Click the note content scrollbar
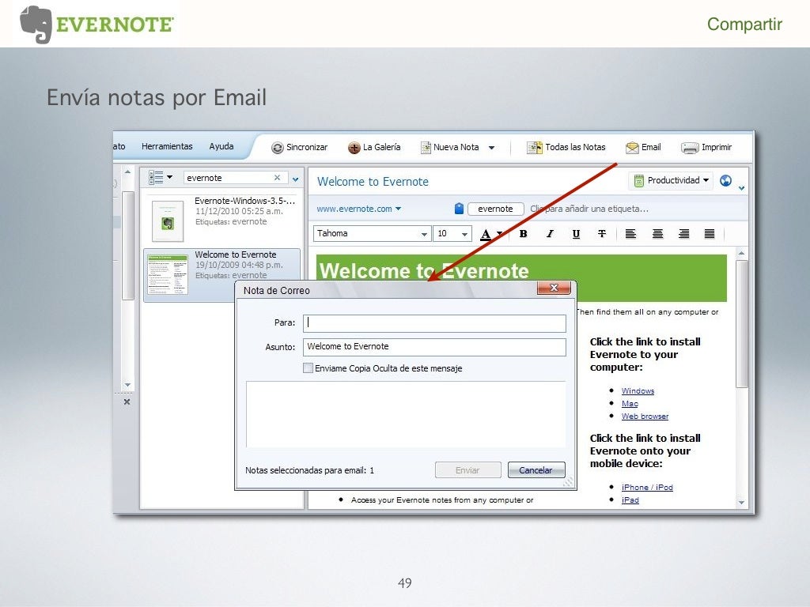810x607 pixels. (742, 323)
